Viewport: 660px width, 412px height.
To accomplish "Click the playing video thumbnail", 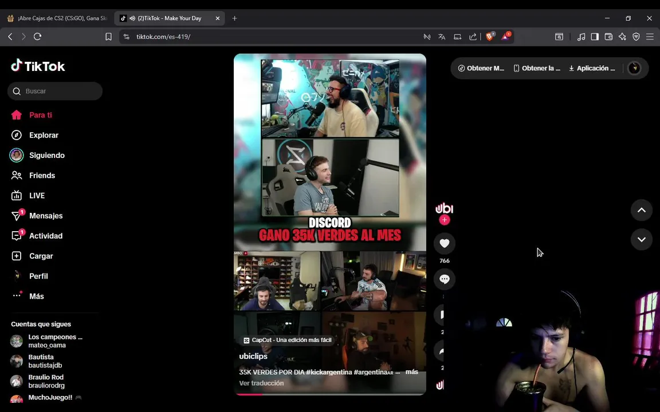I will (x=330, y=224).
